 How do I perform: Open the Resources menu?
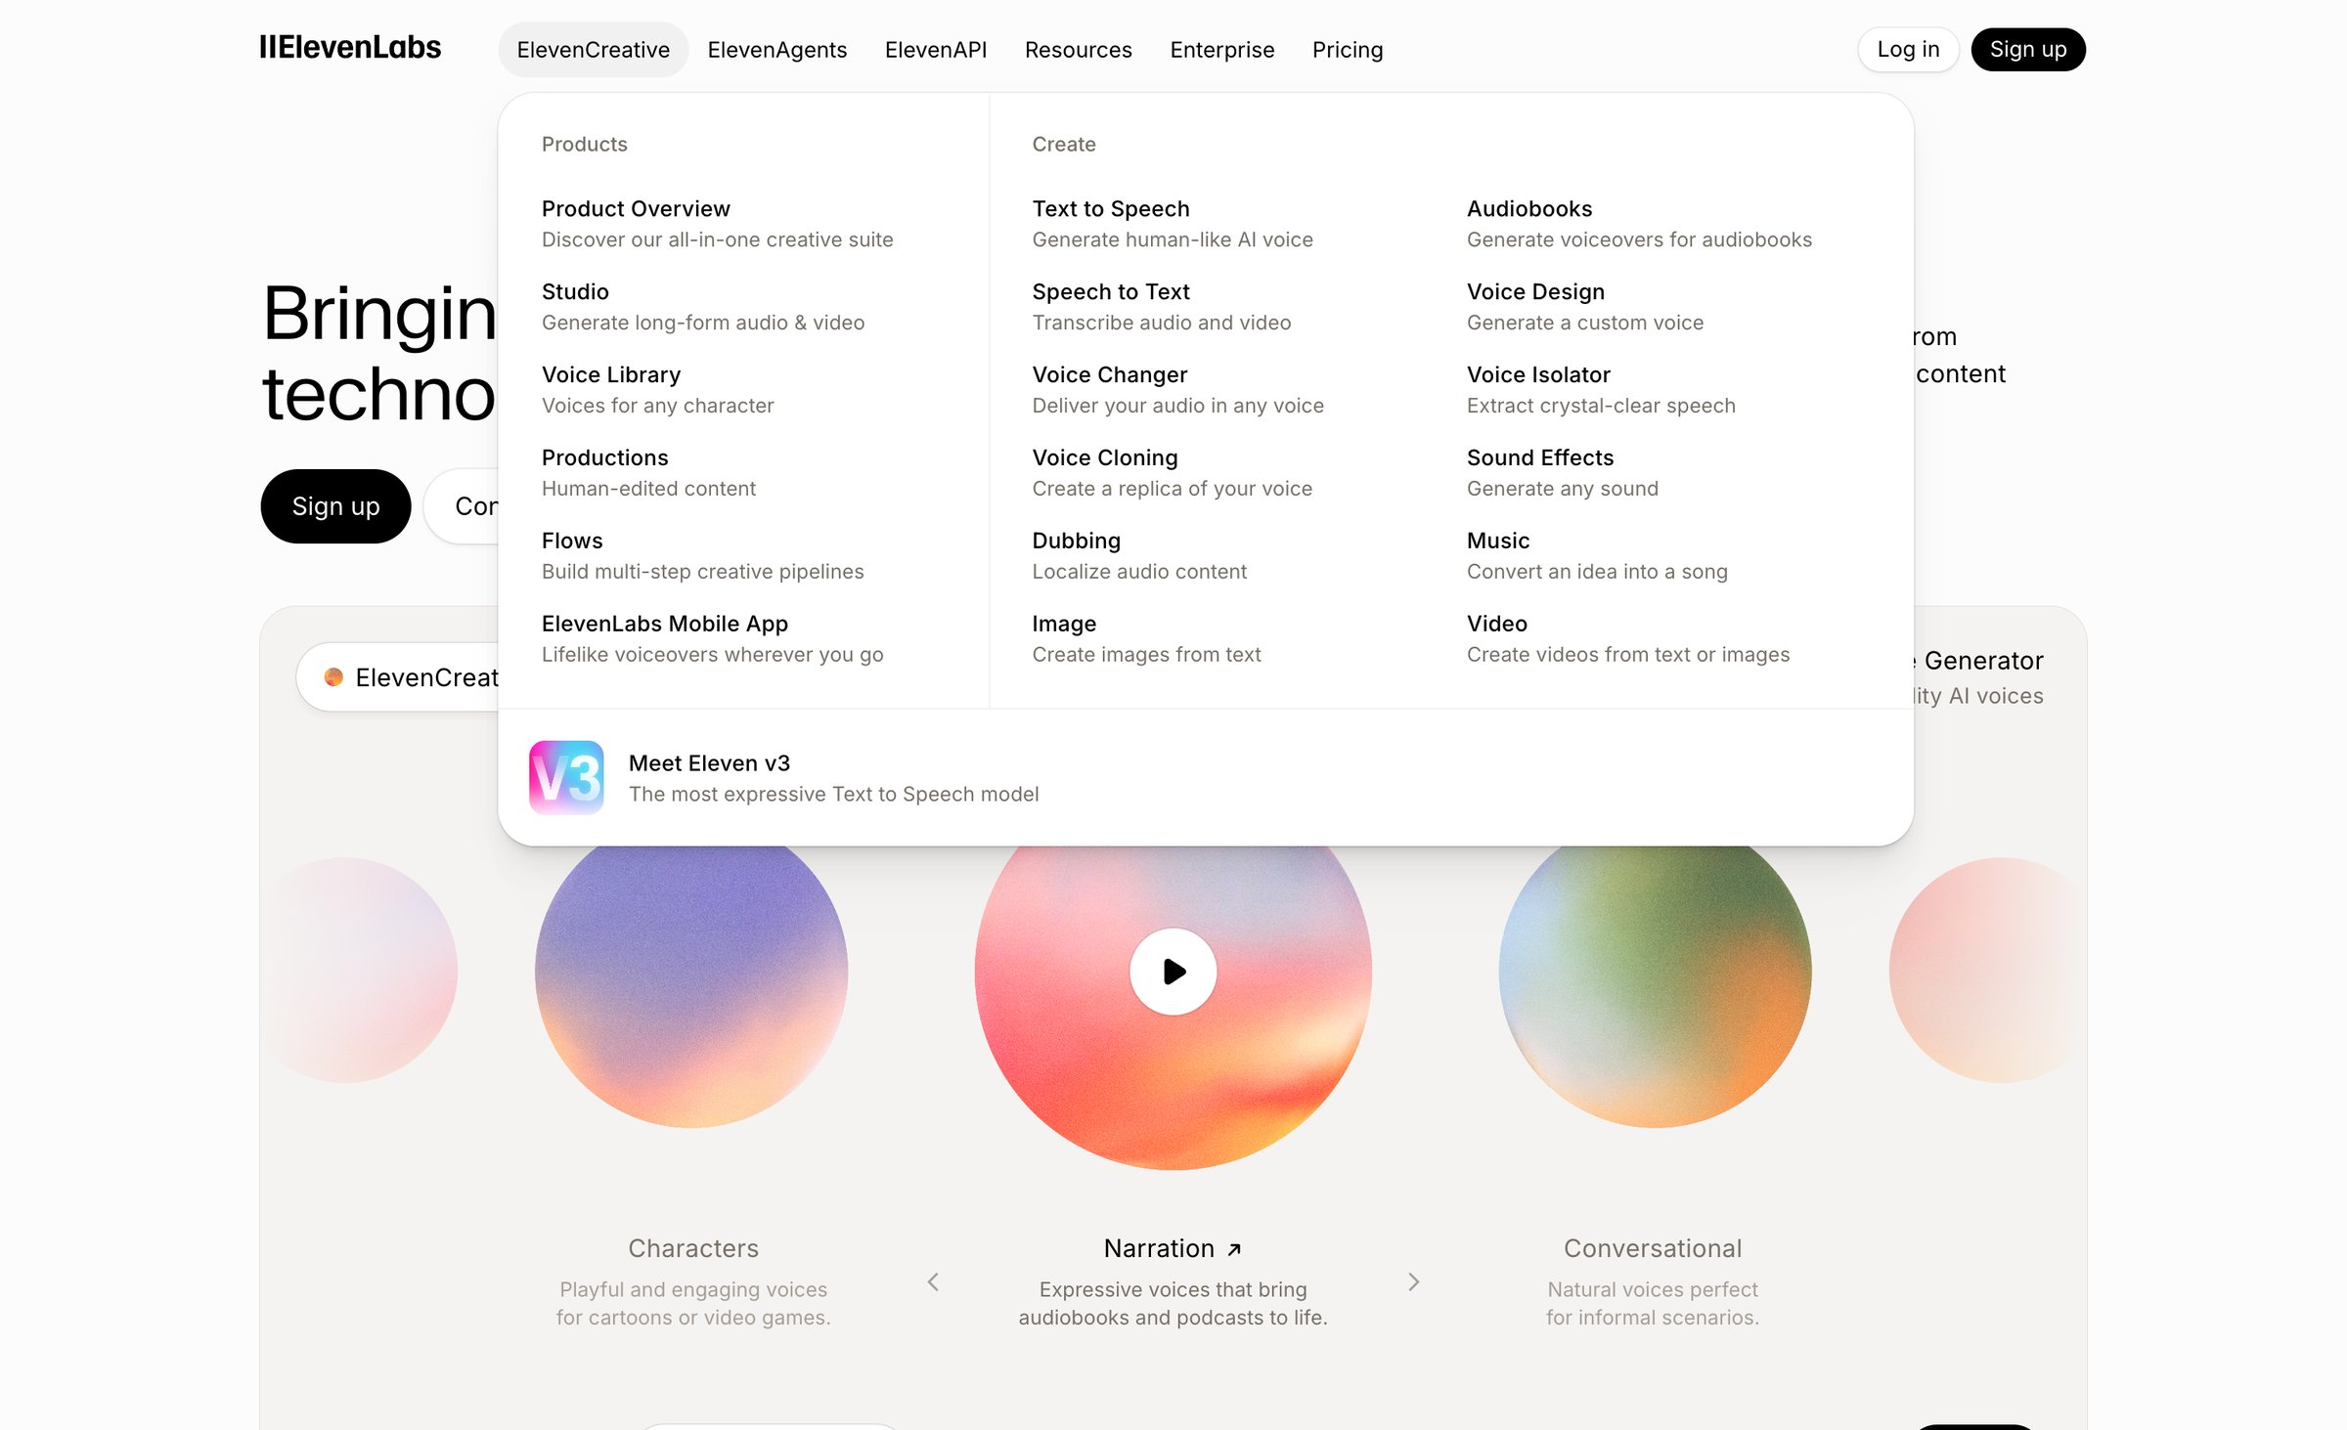click(1078, 49)
